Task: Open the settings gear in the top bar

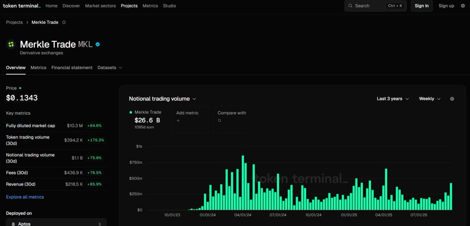Action: click(463, 6)
